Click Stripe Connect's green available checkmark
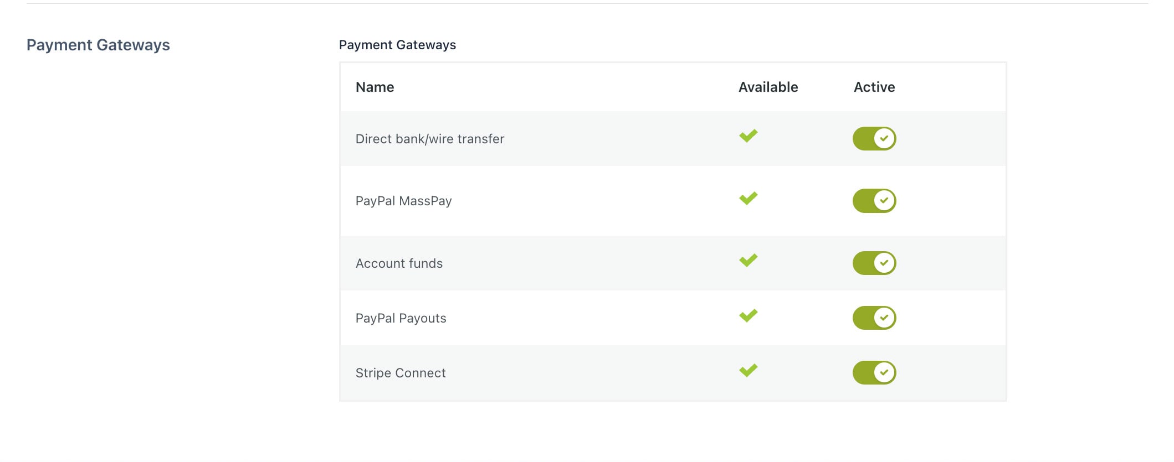Screen dimensions: 1174x462 pyautogui.click(x=748, y=370)
